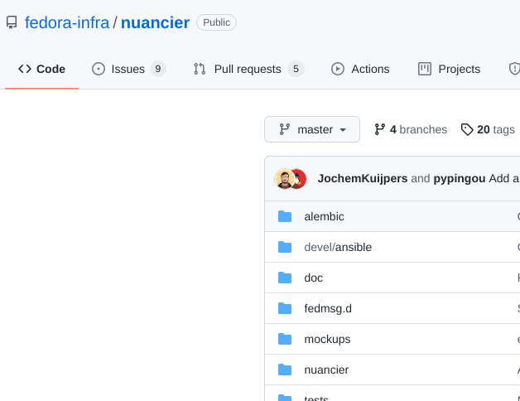Open the fedora-infra organization link
The width and height of the screenshot is (520, 401).
point(67,22)
